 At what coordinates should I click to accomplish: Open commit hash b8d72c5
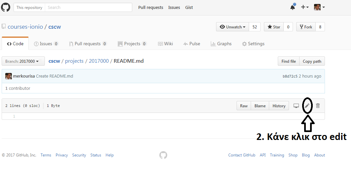290,76
